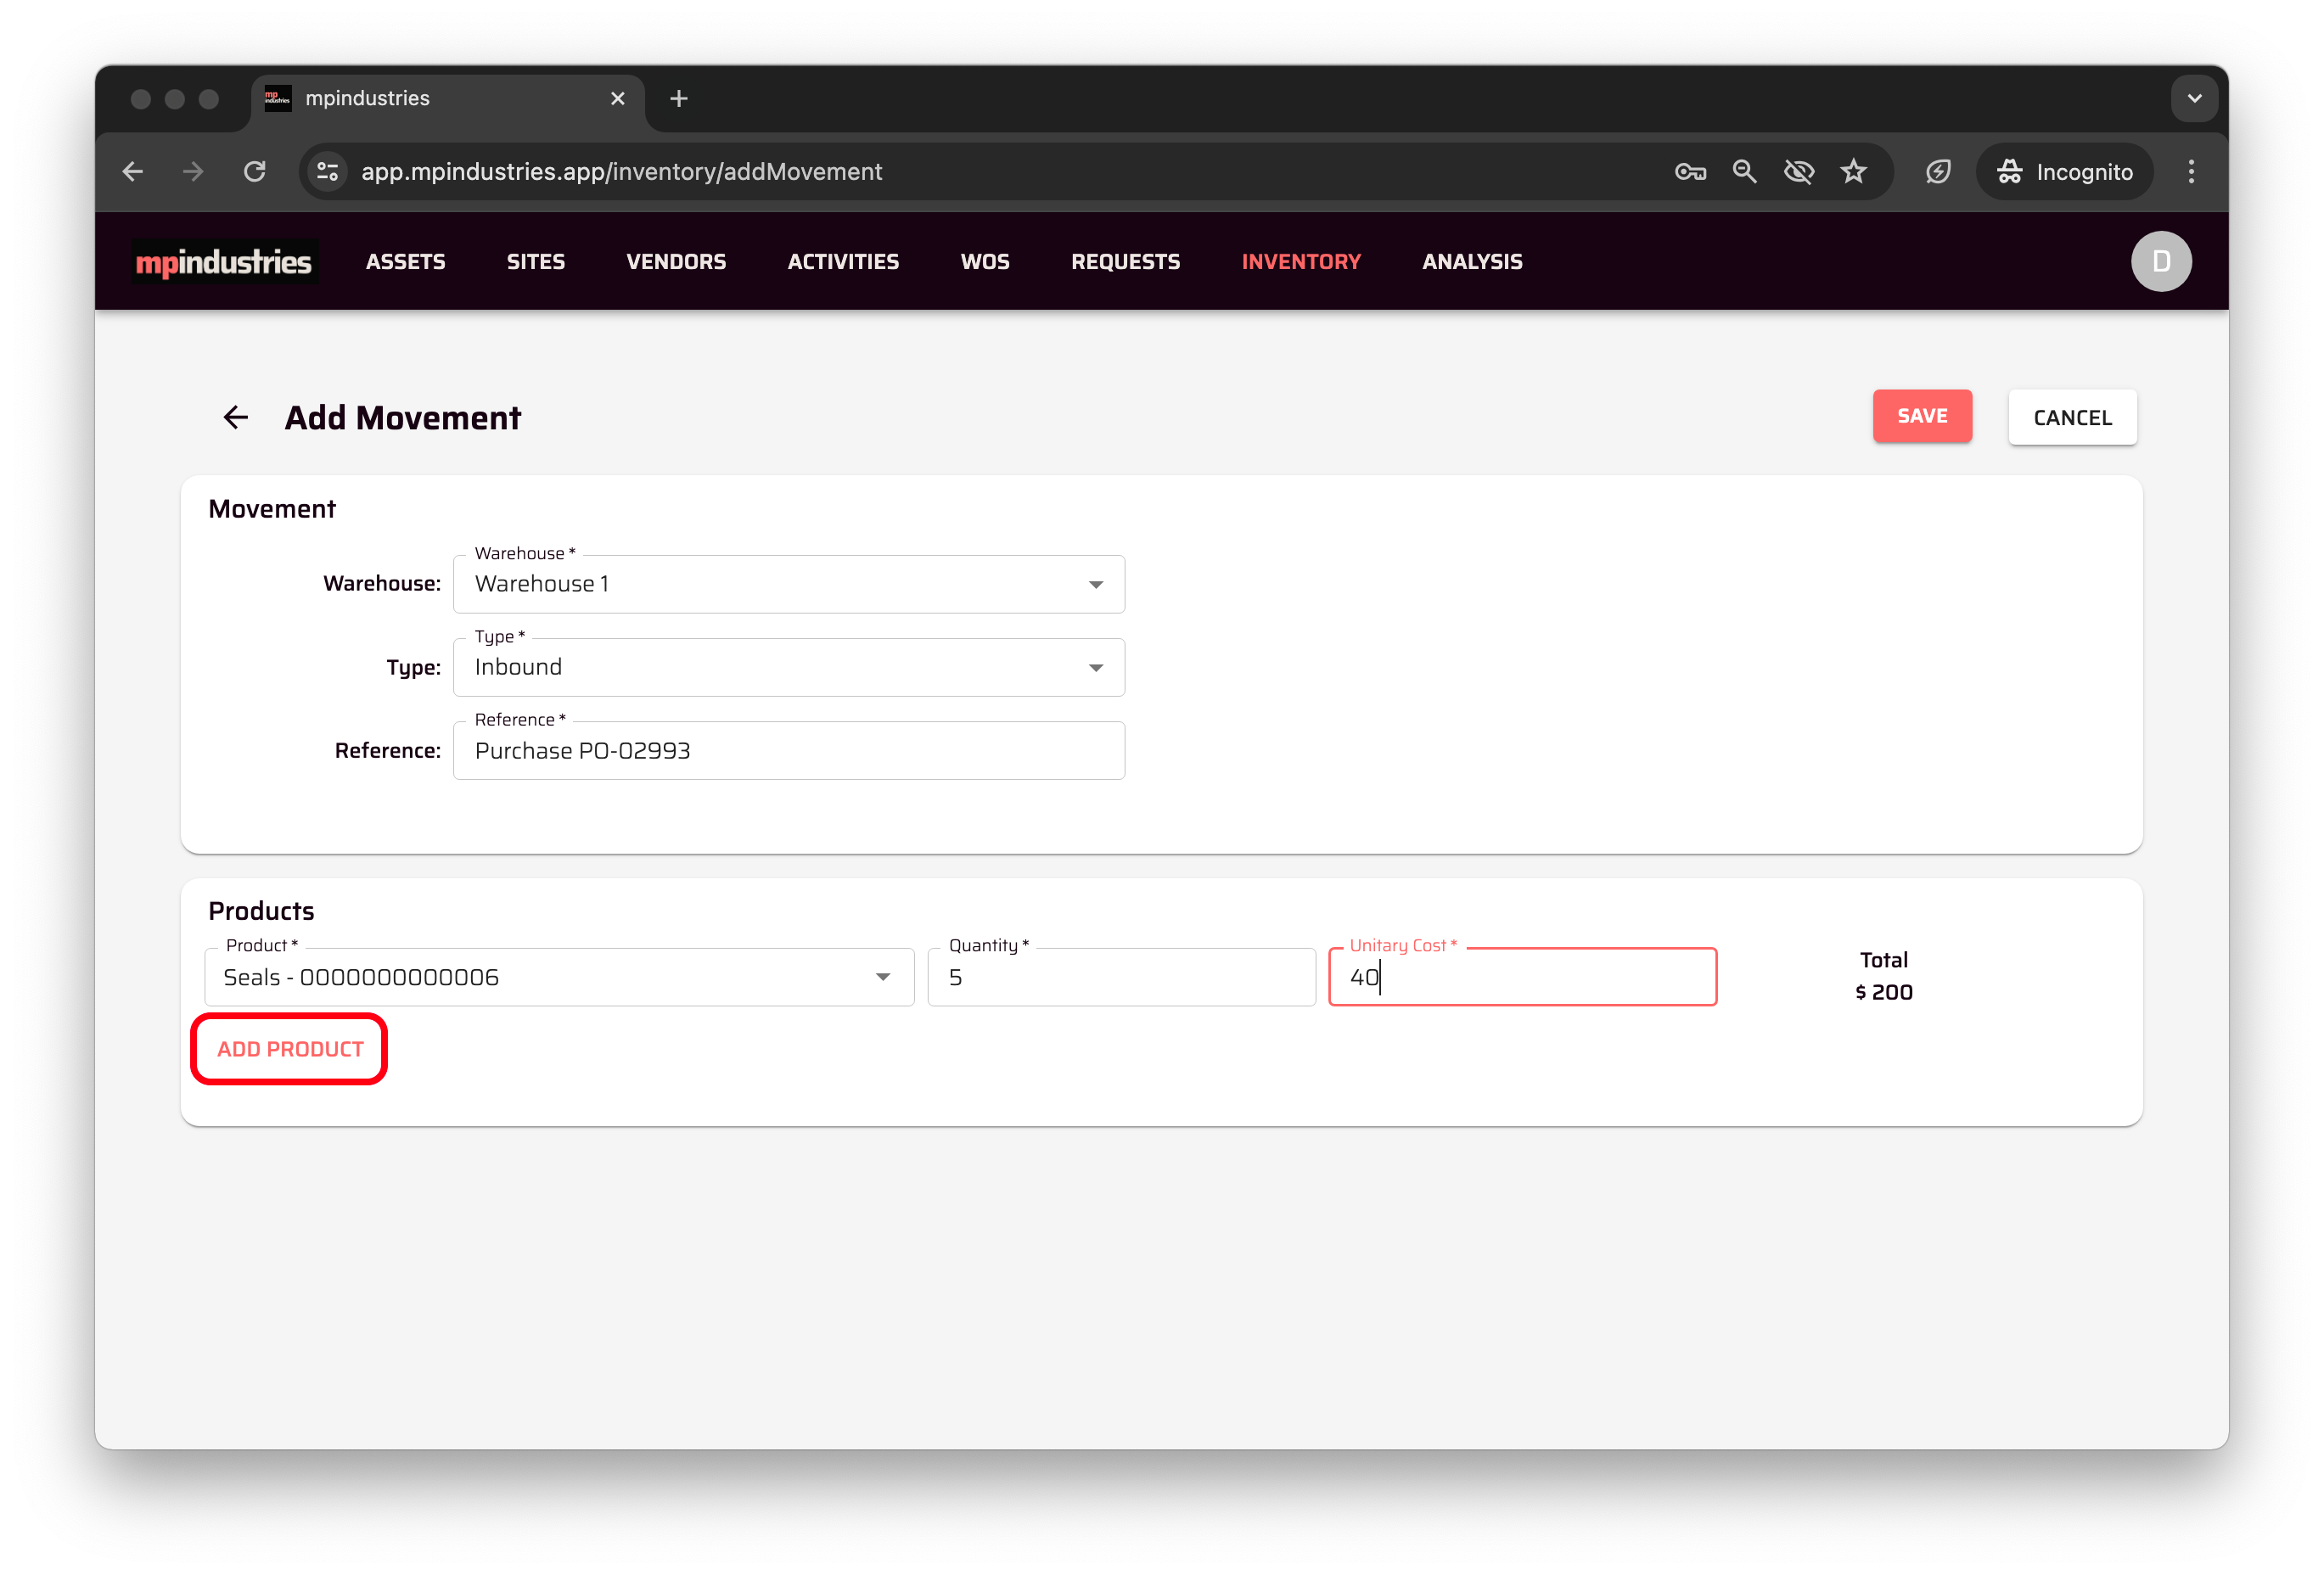Image resolution: width=2324 pixels, height=1575 pixels.
Task: Click the Add Product button
Action: coord(290,1049)
